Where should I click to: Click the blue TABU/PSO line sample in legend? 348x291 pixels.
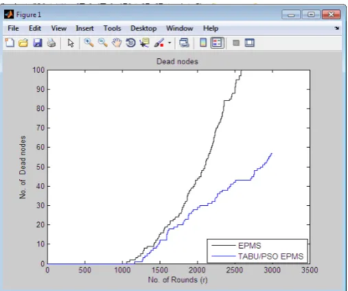point(224,256)
